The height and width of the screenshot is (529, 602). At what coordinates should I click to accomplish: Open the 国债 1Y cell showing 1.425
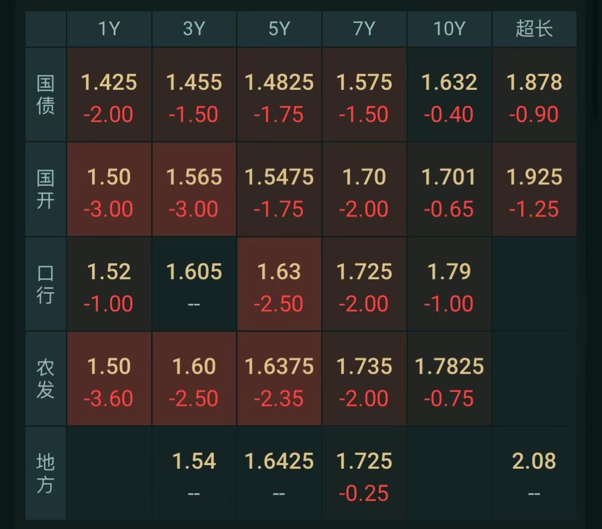pyautogui.click(x=109, y=94)
